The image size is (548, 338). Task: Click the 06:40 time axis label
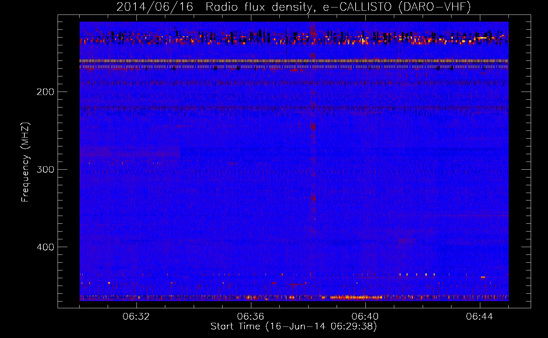365,317
